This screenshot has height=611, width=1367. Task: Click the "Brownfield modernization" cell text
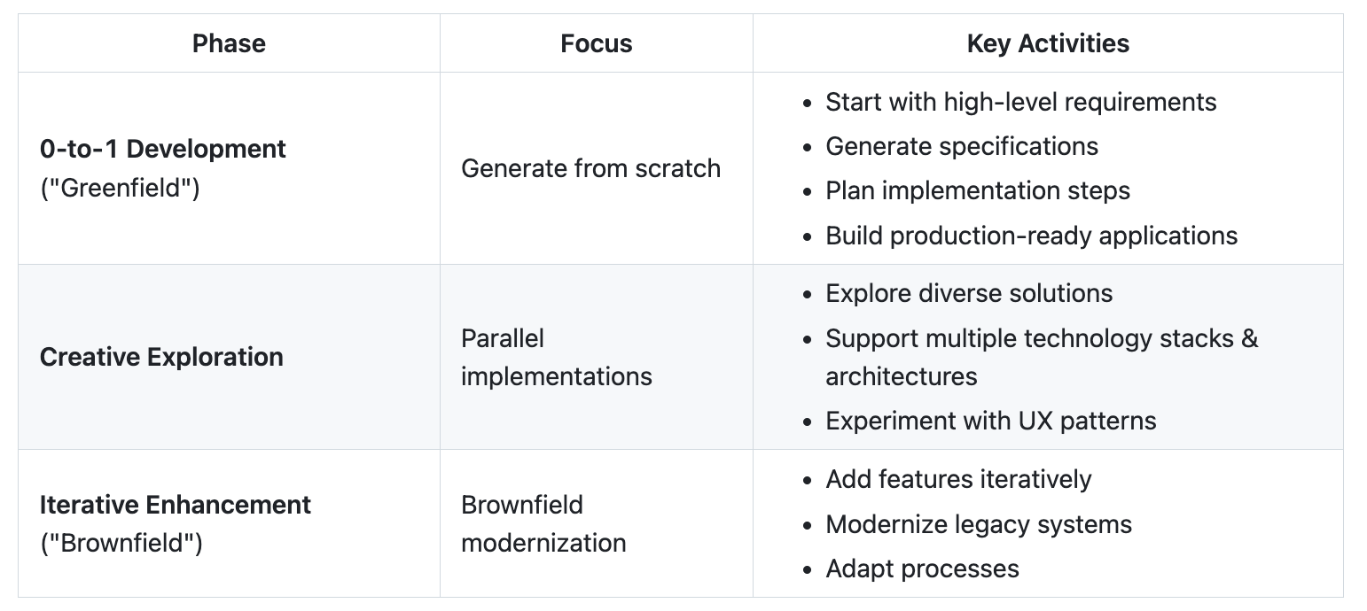[x=543, y=523]
